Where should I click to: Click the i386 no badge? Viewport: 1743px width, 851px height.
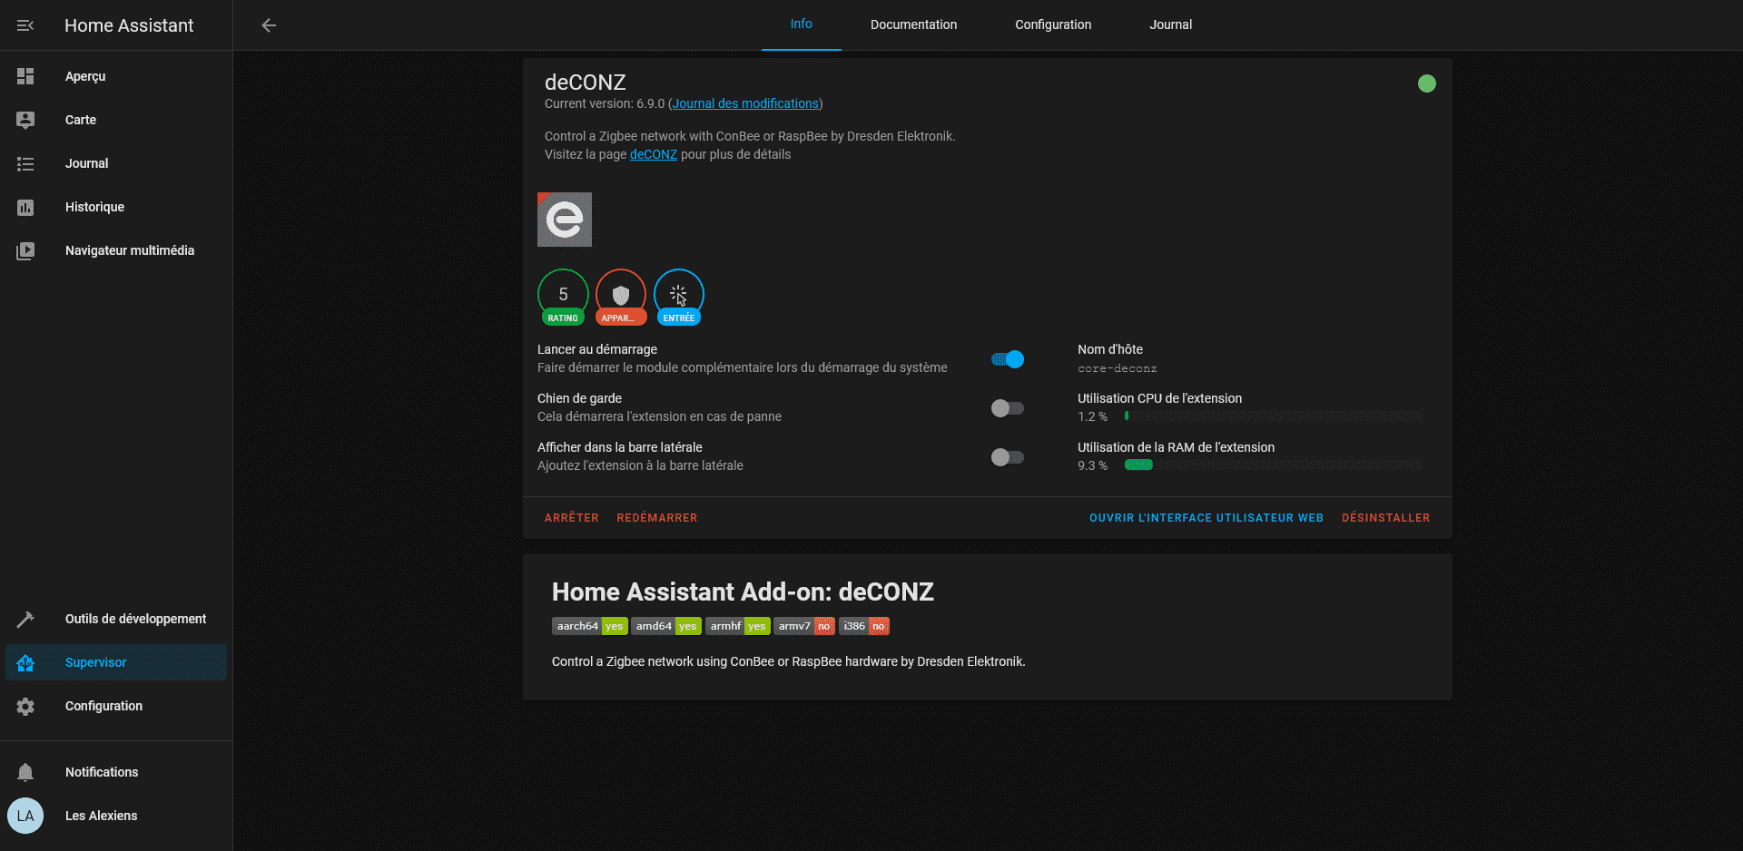(864, 626)
